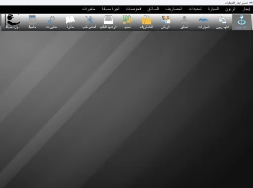Open the new contract (عقد جديد) toolbar icon

click(x=241, y=22)
